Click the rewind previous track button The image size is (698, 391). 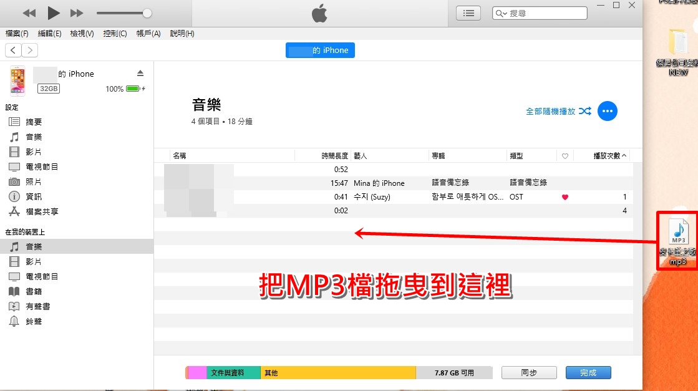[x=29, y=13]
